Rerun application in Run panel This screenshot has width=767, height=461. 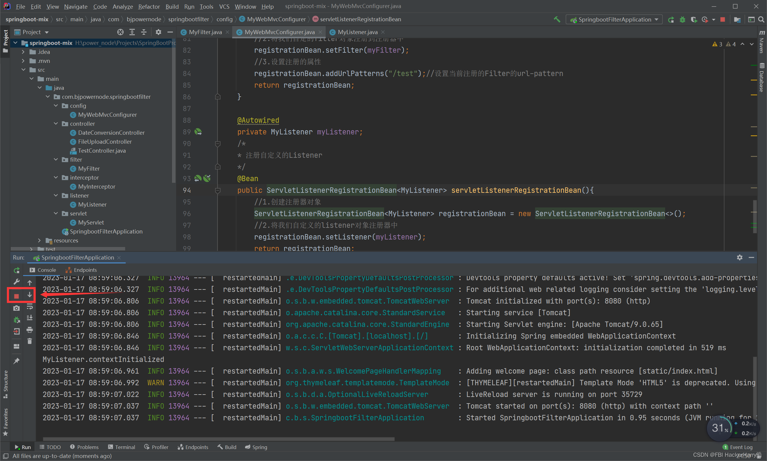coord(16,270)
